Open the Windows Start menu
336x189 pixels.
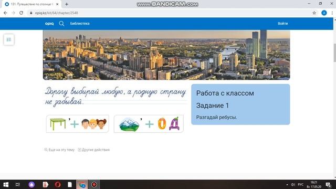pyautogui.click(x=6, y=184)
